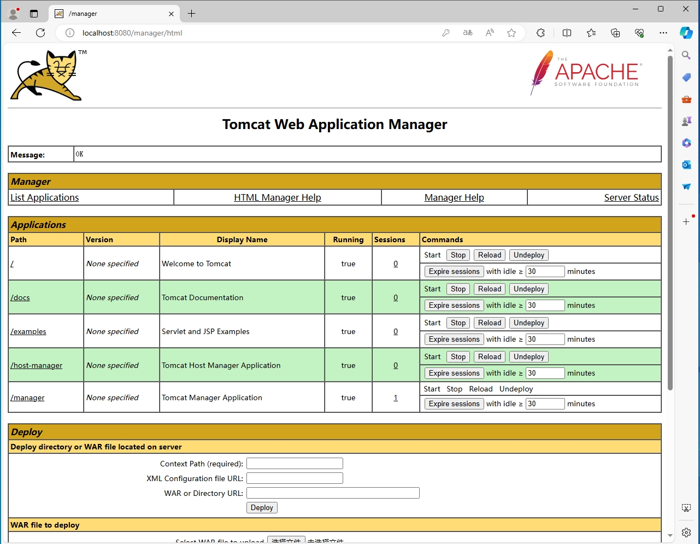Open saved passwords key icon
The height and width of the screenshot is (544, 700).
click(x=446, y=33)
